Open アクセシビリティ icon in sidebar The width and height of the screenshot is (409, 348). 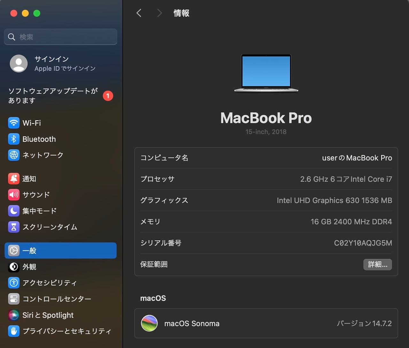point(14,283)
